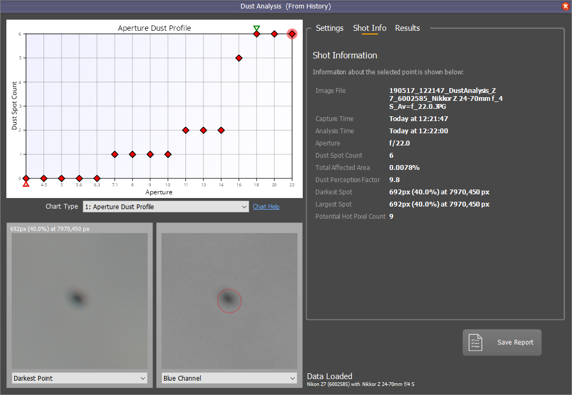Open the Darkest Point dropdown
The width and height of the screenshot is (572, 395).
point(80,378)
